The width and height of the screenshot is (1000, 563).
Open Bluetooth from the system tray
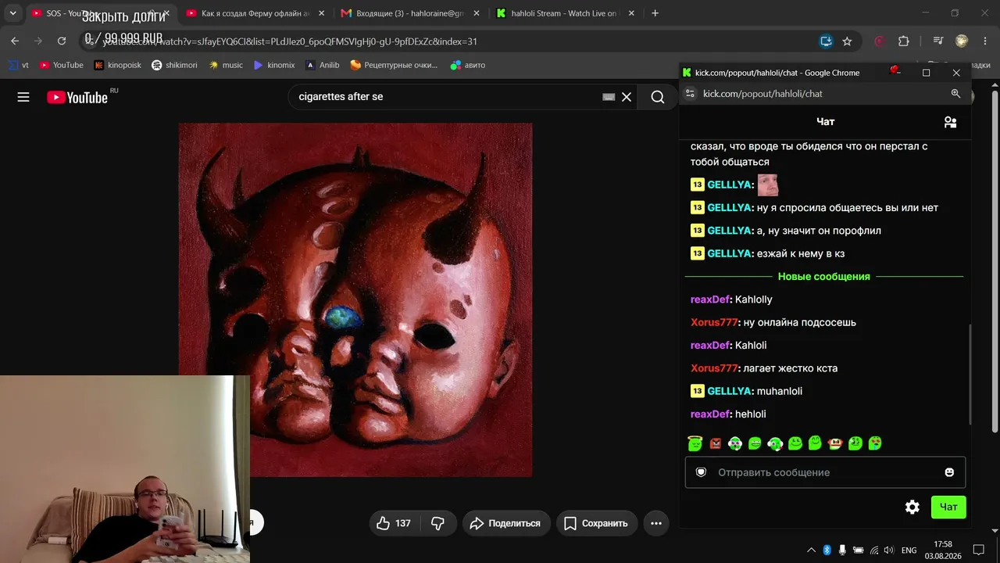coord(827,550)
